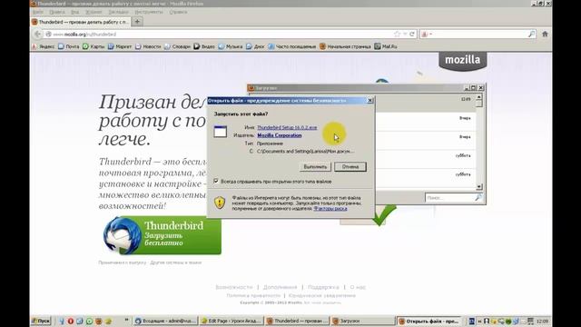Open the 'Факторы риска' link in the warning

[x=330, y=208]
